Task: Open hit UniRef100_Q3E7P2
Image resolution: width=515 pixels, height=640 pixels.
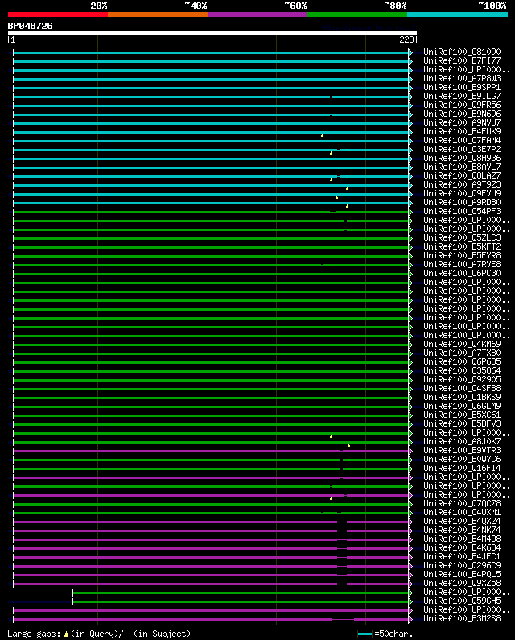Action: (x=462, y=150)
